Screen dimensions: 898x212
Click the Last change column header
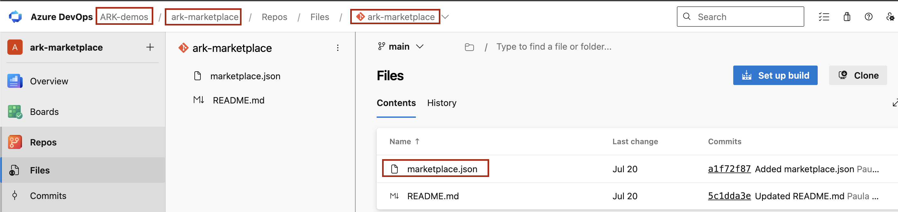[635, 141]
